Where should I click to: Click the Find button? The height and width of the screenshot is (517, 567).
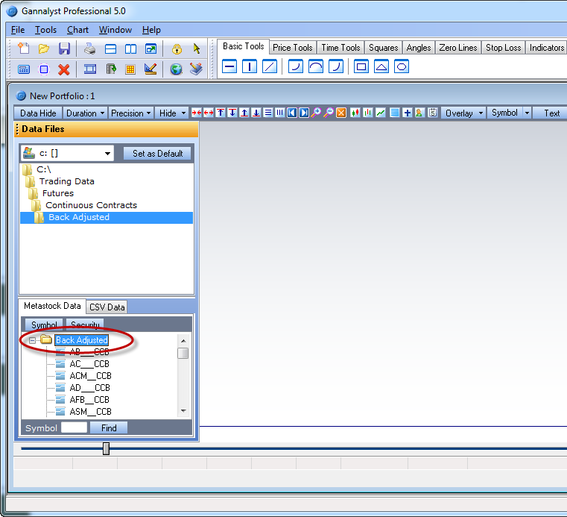(109, 428)
